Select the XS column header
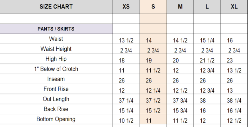This screenshot has height=127, width=248. [x=126, y=7]
